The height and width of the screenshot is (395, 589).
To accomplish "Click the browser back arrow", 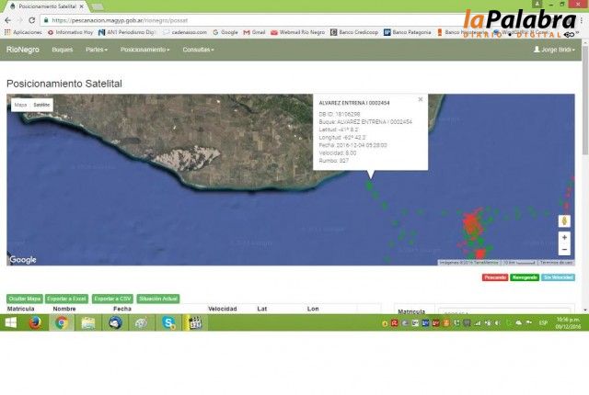I will tap(8, 19).
